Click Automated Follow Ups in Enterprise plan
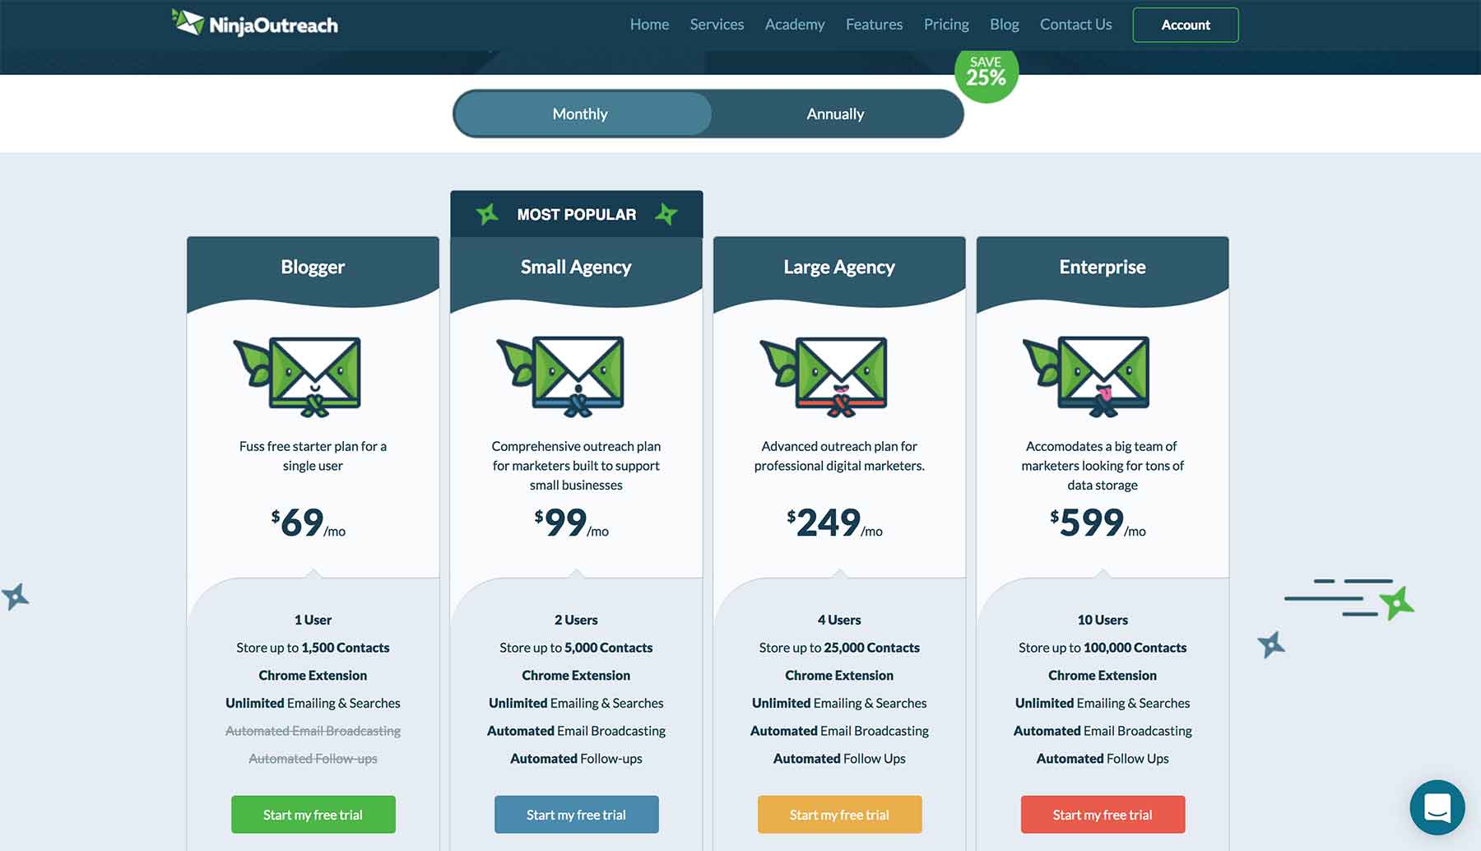This screenshot has height=851, width=1481. (1103, 759)
